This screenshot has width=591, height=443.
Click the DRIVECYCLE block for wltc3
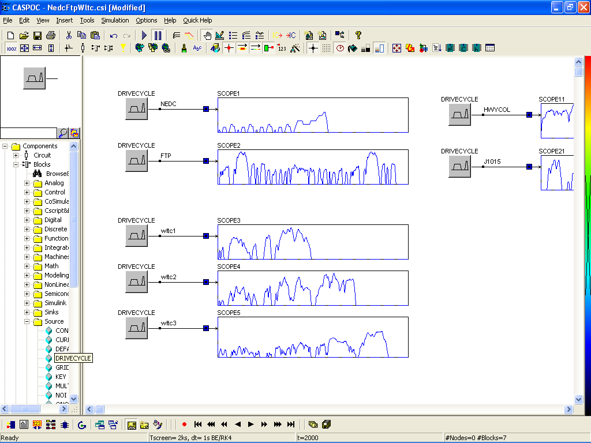(136, 328)
